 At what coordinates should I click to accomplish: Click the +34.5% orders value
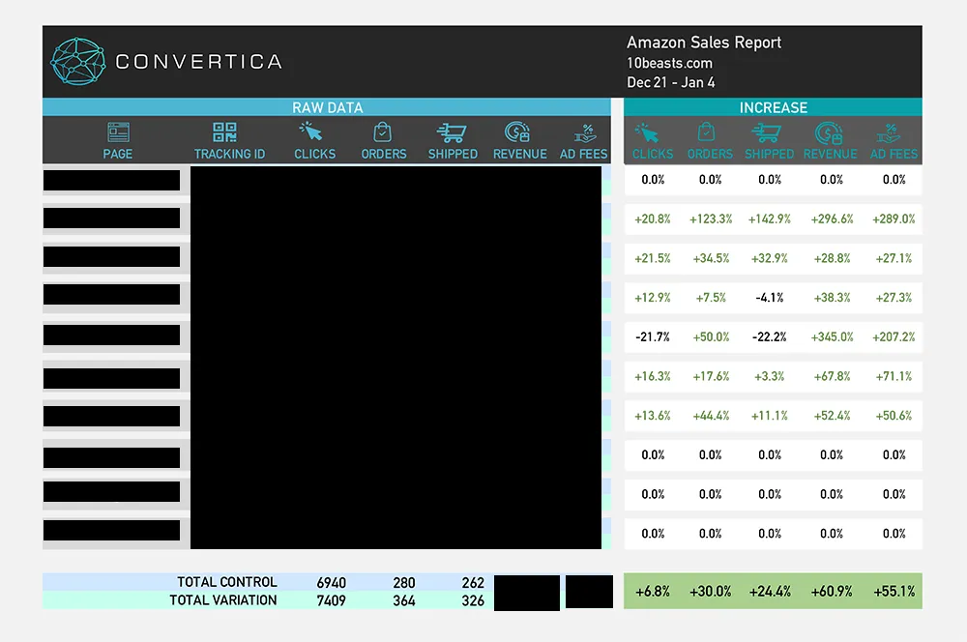(x=711, y=258)
